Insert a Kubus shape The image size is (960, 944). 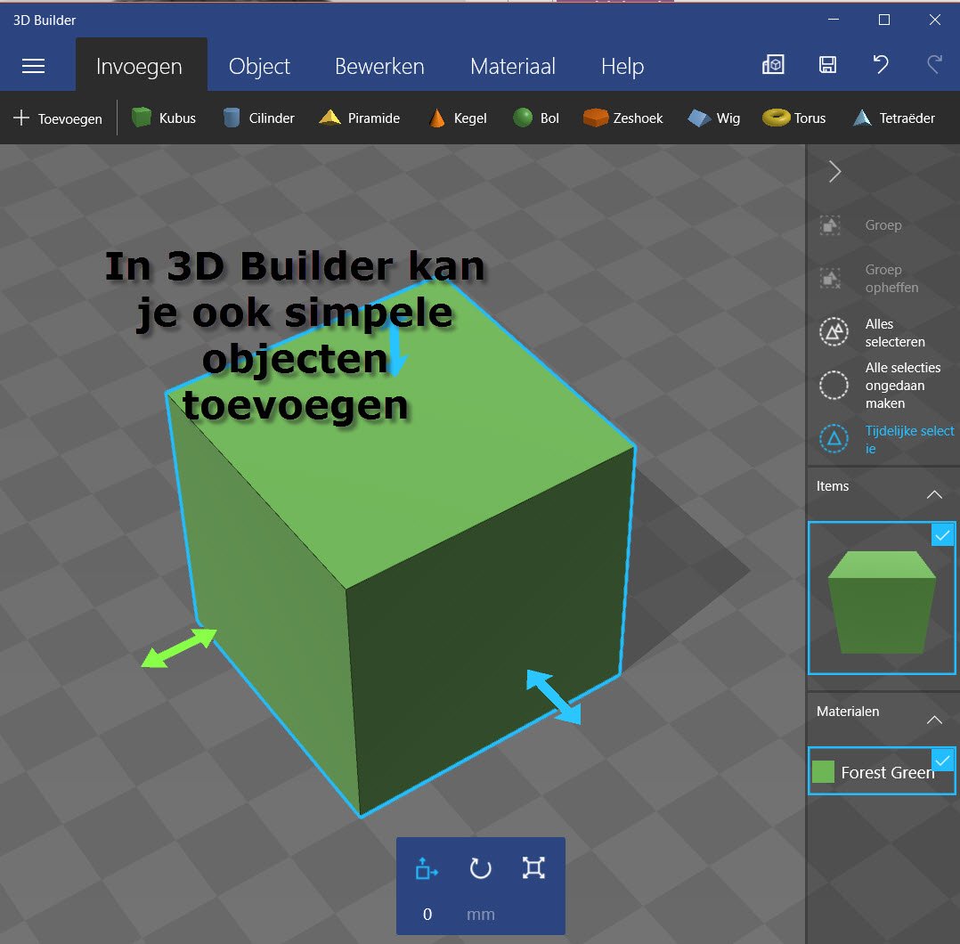click(164, 118)
